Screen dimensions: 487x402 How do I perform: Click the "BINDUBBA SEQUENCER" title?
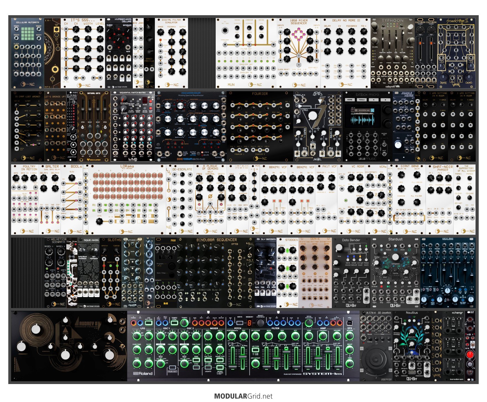tap(216, 240)
